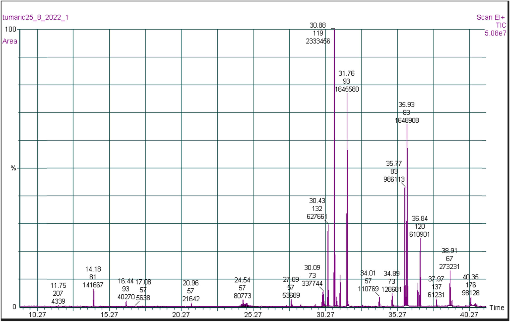Click the Area axis label
Viewport: 510px width, 322px height.
coord(10,41)
